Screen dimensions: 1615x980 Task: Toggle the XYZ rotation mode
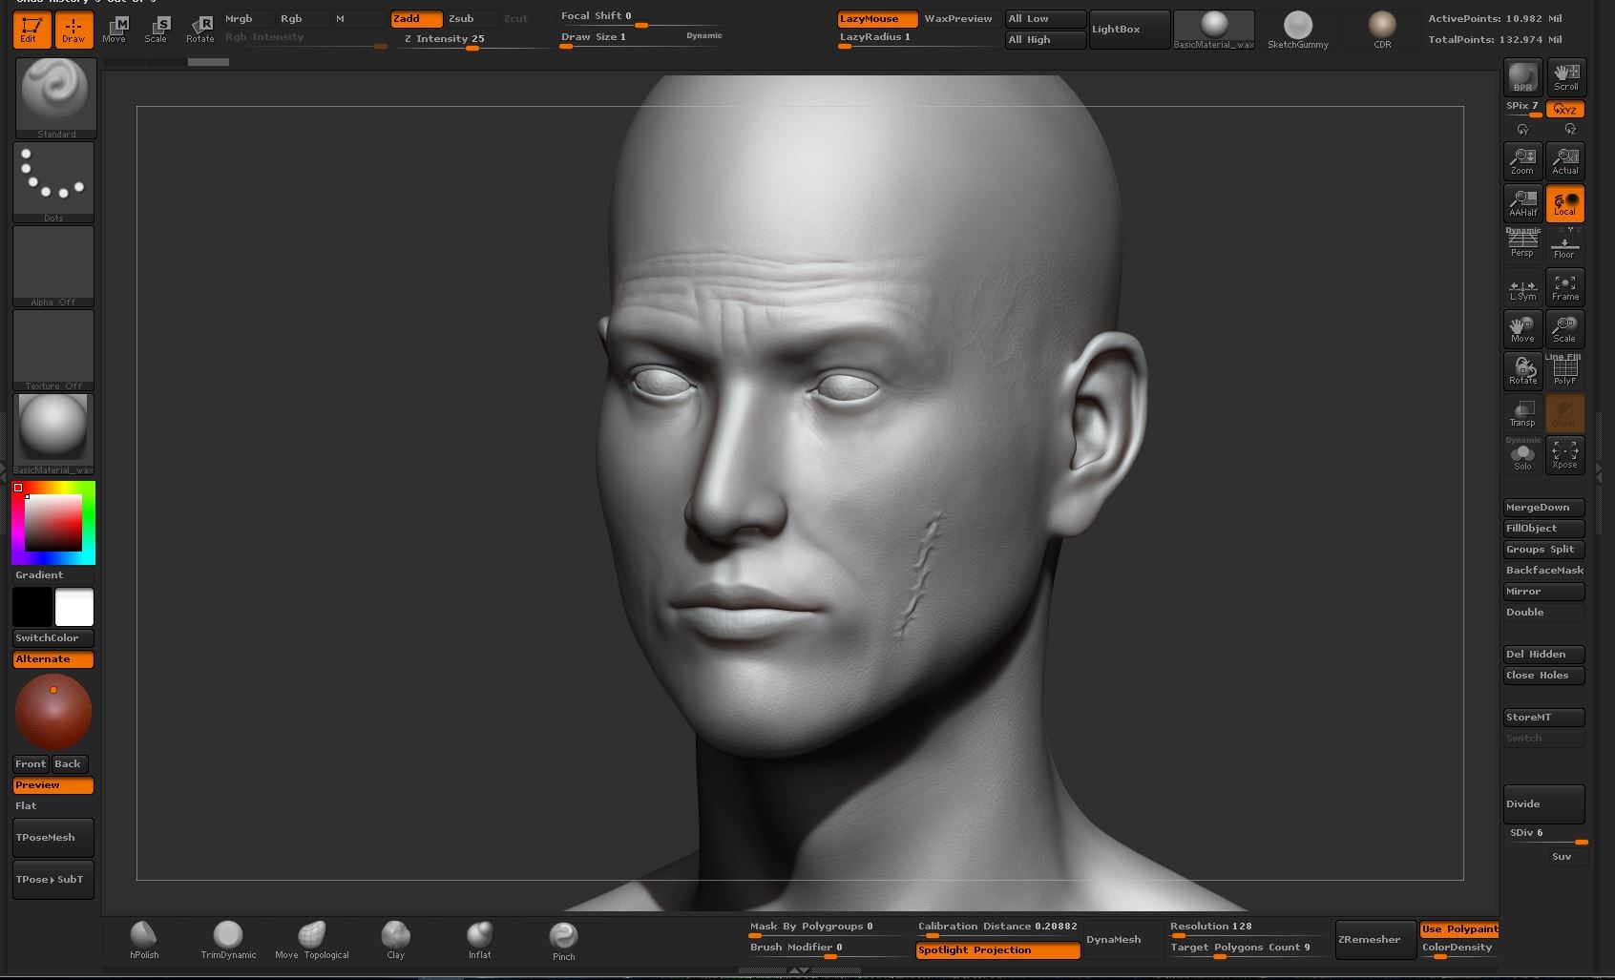[x=1565, y=109]
